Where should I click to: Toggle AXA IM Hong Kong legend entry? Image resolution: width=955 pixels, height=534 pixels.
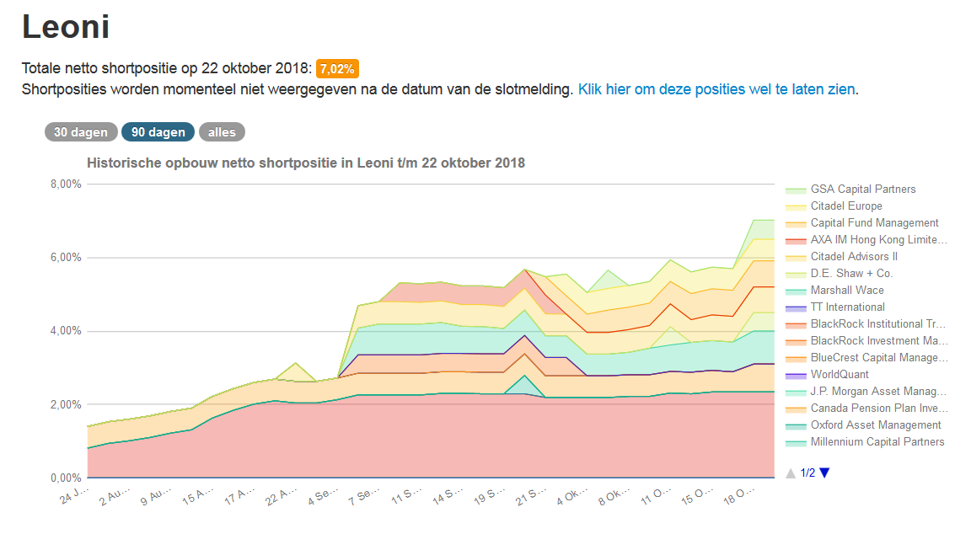click(877, 240)
